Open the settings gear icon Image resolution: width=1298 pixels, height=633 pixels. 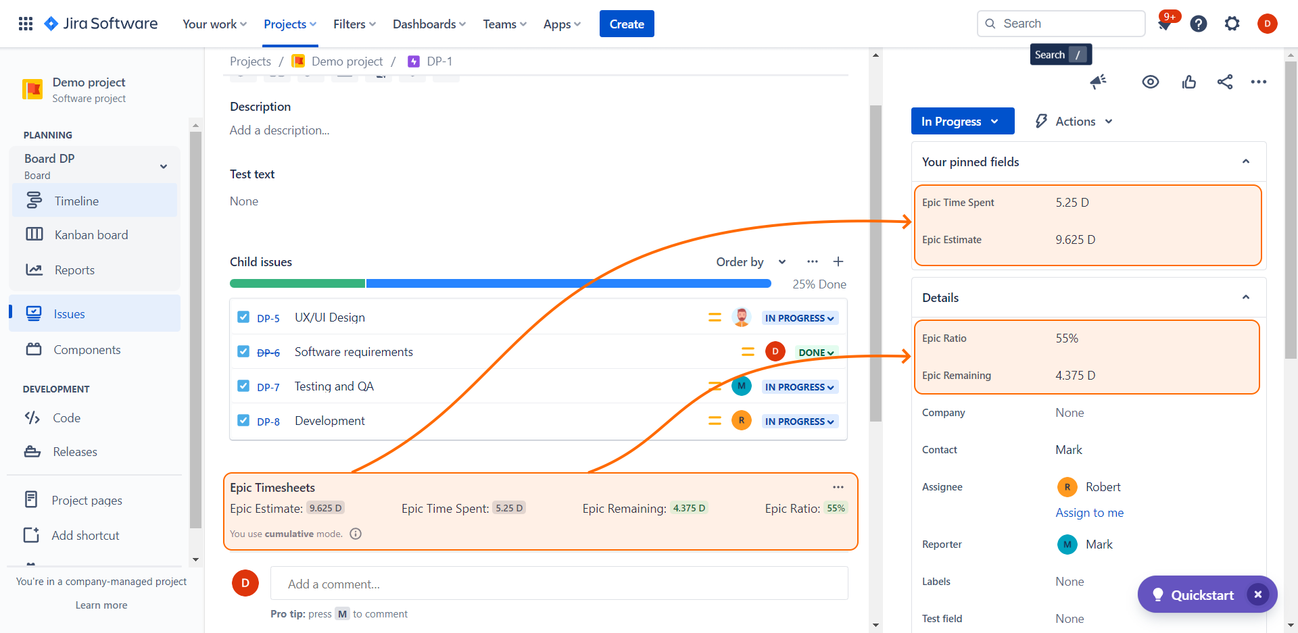[x=1232, y=24]
